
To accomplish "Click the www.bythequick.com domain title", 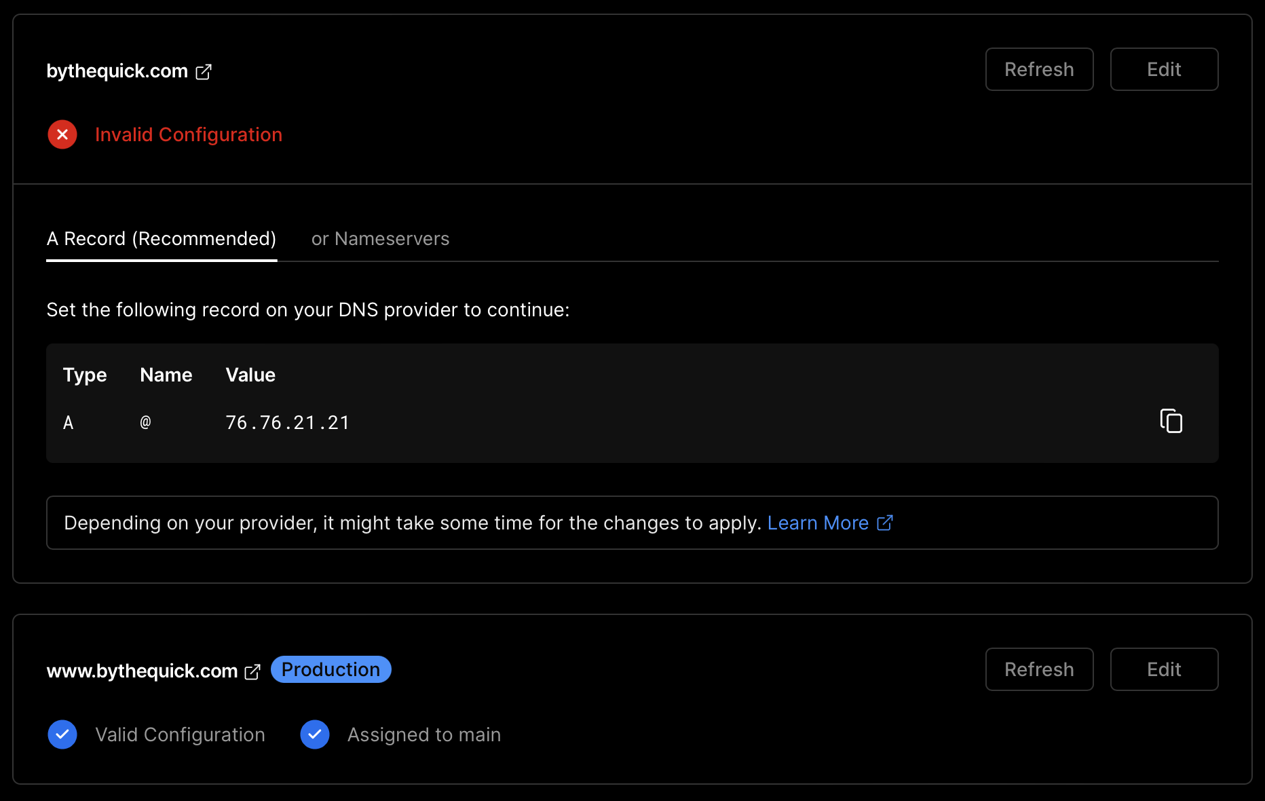I will [x=142, y=671].
